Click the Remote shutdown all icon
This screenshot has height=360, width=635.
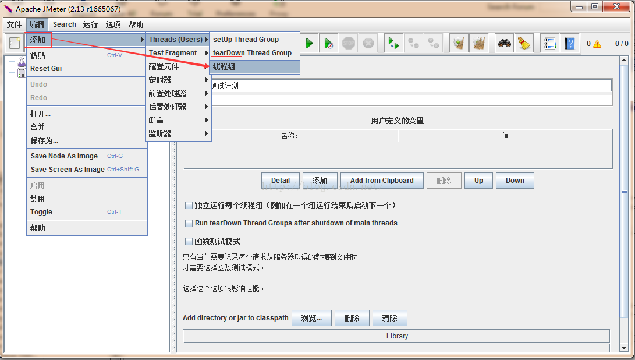pos(433,43)
